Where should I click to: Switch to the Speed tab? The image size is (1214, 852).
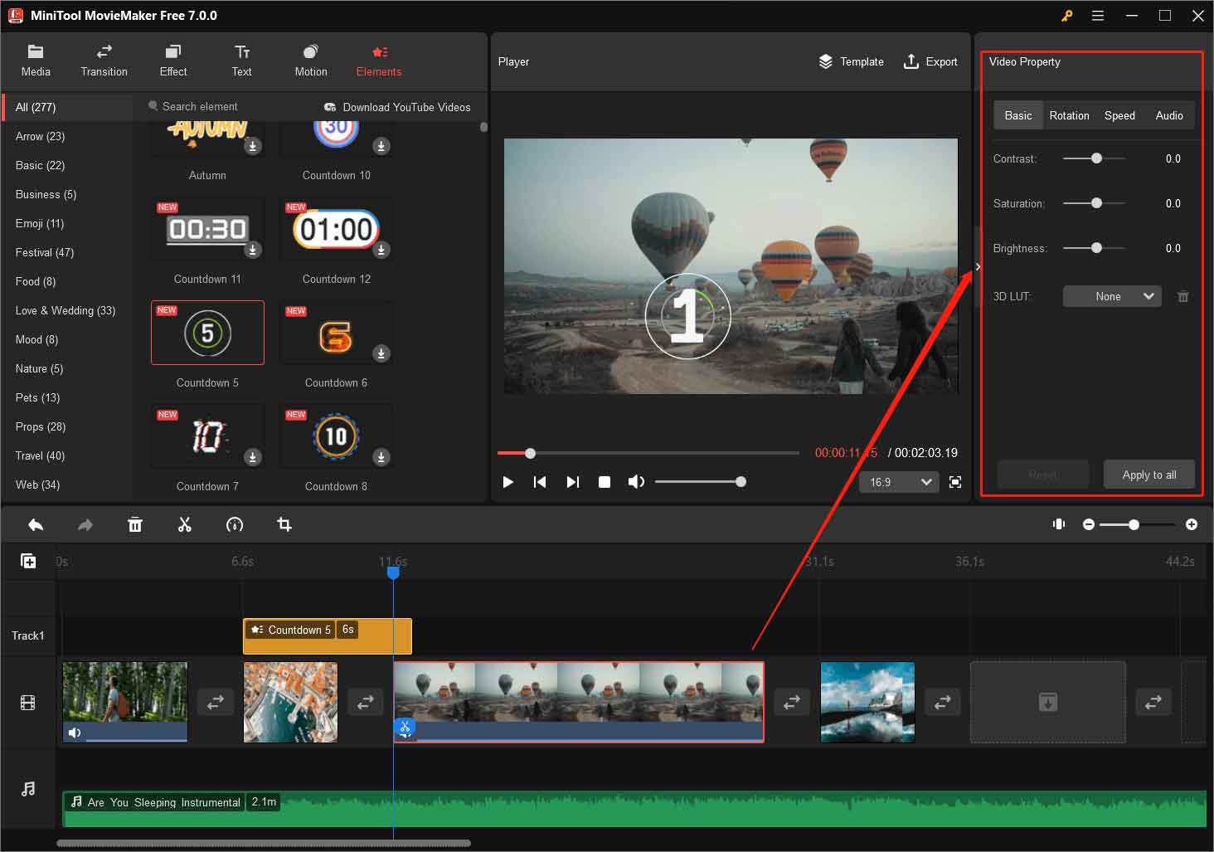point(1119,115)
